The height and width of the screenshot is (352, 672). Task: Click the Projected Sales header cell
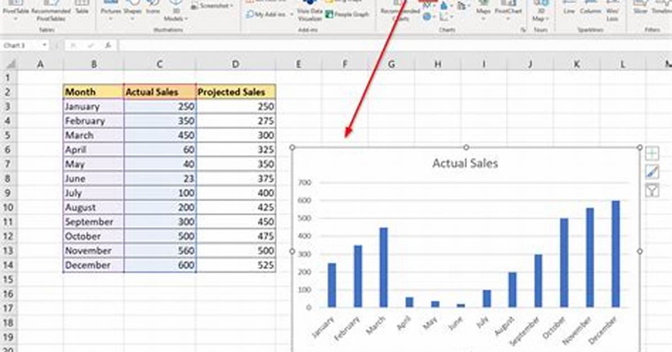[236, 92]
